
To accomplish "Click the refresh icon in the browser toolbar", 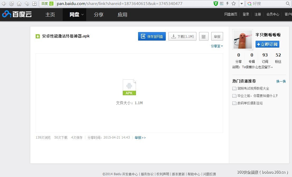I will 11,4.
